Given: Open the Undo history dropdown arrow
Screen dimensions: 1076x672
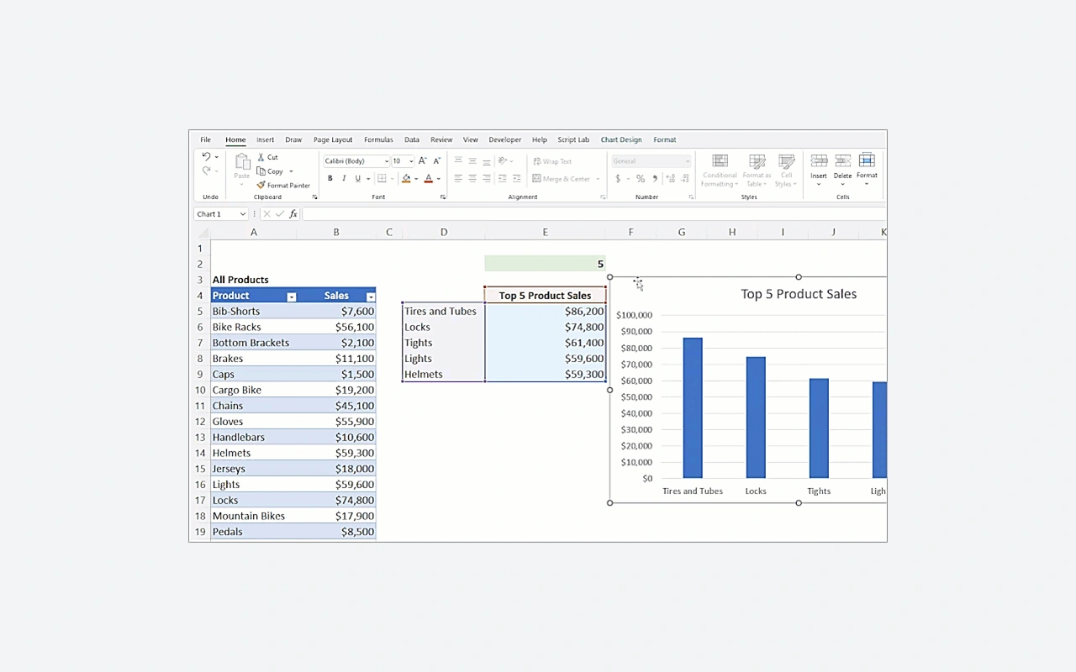Looking at the screenshot, I should 216,157.
